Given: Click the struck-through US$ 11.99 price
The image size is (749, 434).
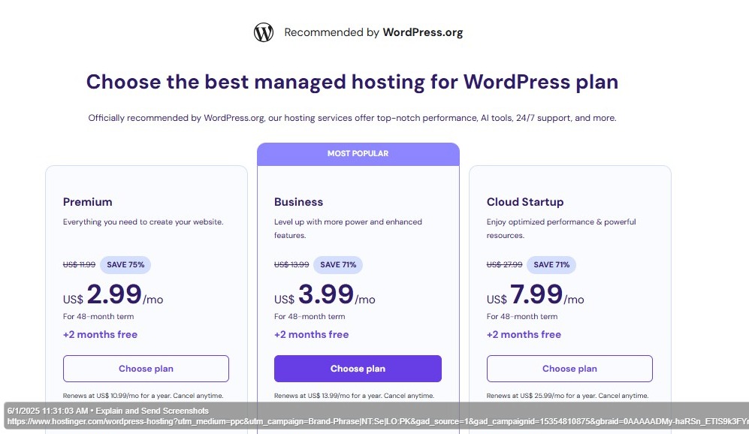Looking at the screenshot, I should (x=80, y=264).
